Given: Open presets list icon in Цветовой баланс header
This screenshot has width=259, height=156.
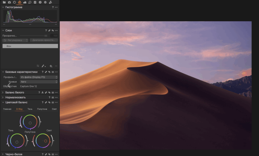Looking at the screenshot, I should pos(53,102).
